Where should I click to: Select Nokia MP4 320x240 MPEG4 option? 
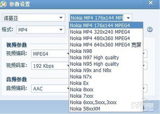106,32
